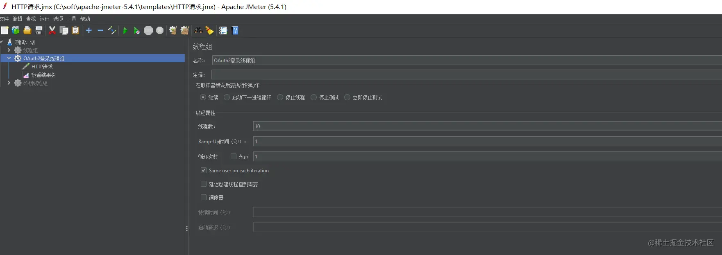Open the 编辑 menu

[x=17, y=19]
